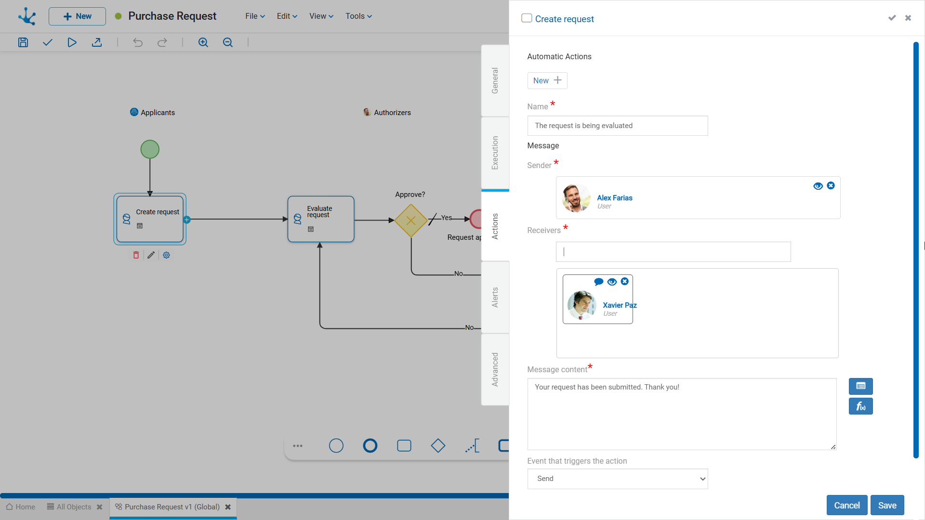Toggle the Create request checkbox

pos(527,18)
